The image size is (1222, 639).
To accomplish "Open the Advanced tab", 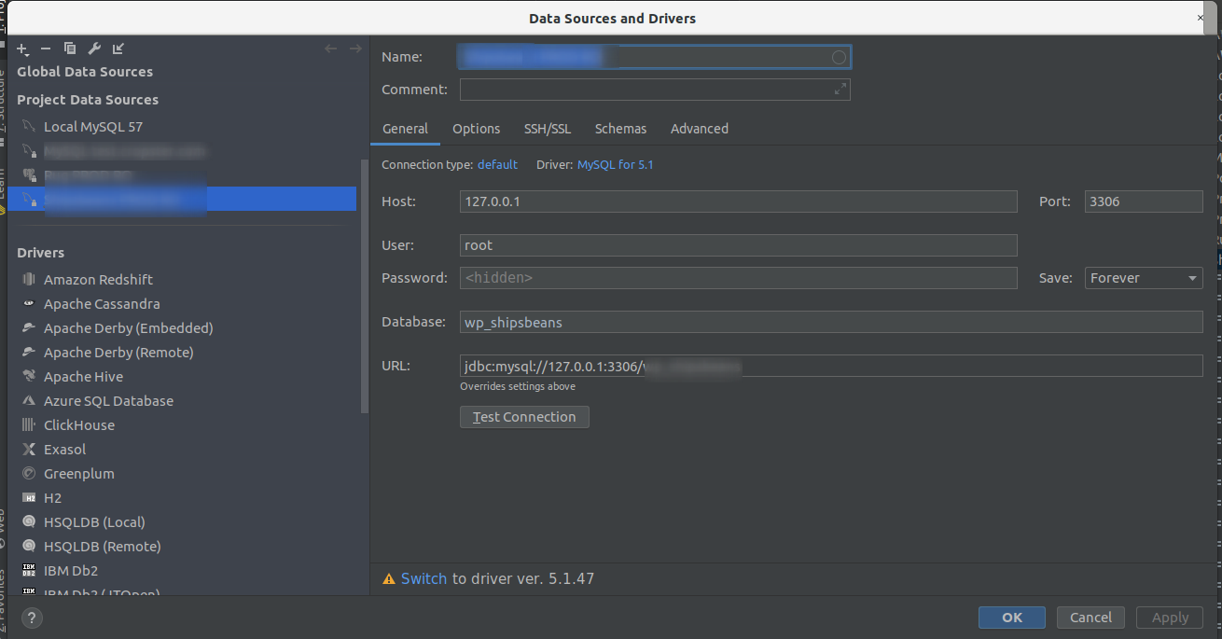I will pyautogui.click(x=700, y=129).
